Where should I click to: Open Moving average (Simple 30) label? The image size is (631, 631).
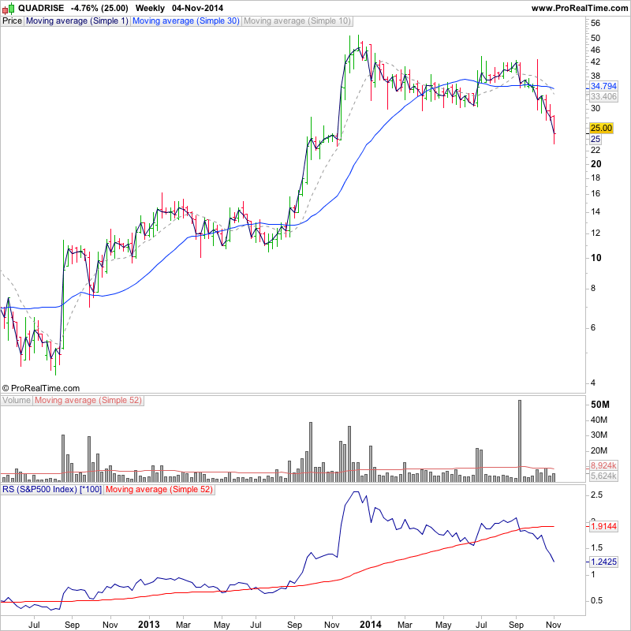pos(186,21)
